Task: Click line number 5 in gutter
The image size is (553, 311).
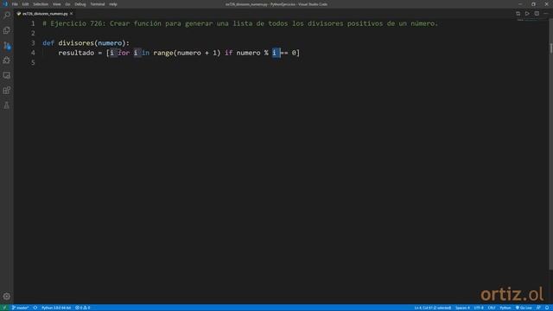Action: pyautogui.click(x=33, y=63)
